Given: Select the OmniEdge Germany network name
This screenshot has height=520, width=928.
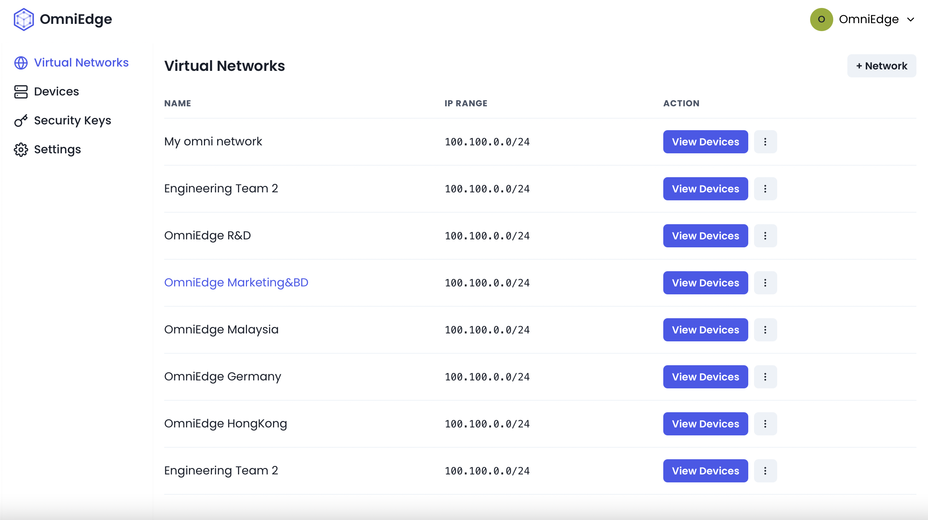Looking at the screenshot, I should point(222,376).
